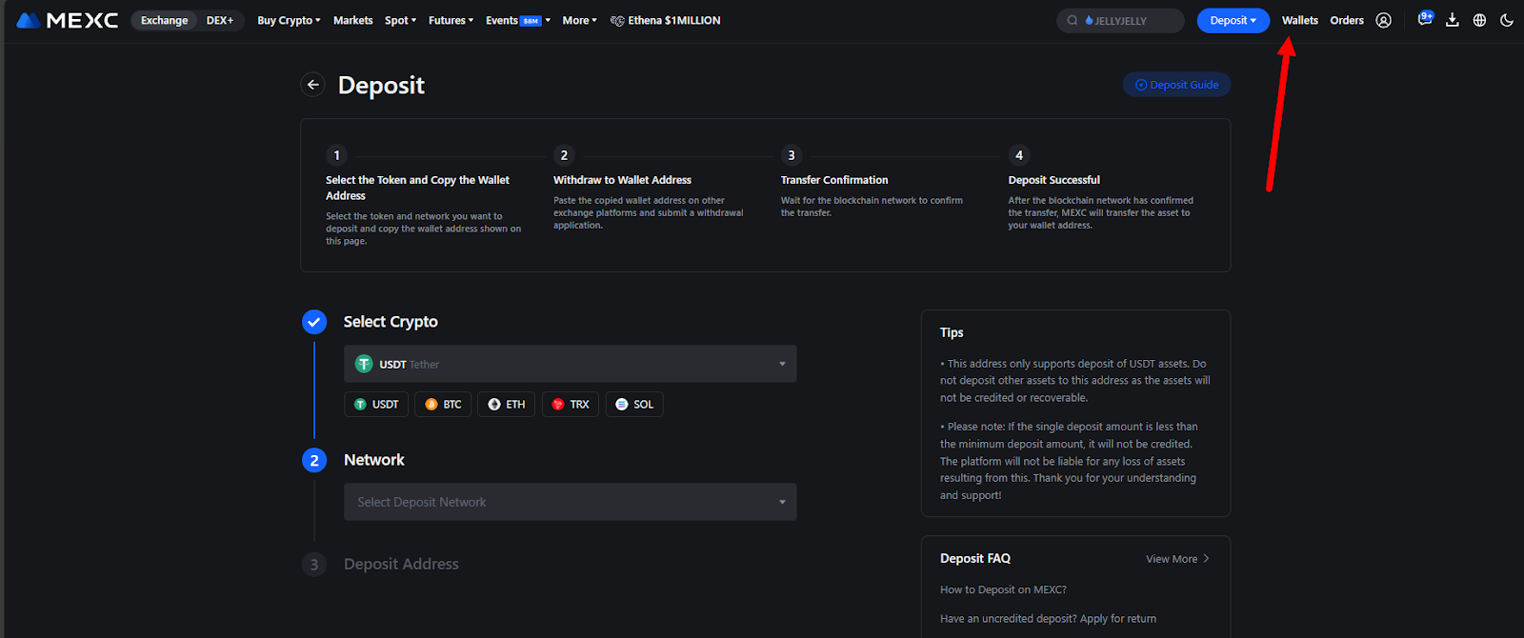Screen dimensions: 1524x638
Task: Open the Select Crypto USDT dropdown
Action: pyautogui.click(x=571, y=364)
